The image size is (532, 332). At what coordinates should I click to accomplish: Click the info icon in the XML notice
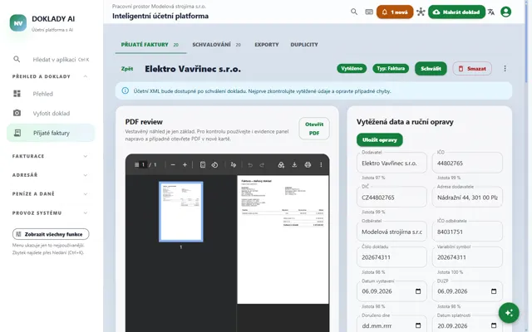pyautogui.click(x=126, y=90)
